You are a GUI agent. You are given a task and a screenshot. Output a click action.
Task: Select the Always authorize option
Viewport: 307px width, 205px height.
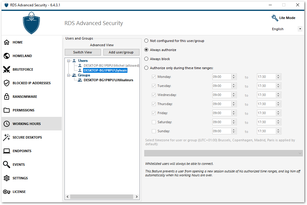(160, 50)
